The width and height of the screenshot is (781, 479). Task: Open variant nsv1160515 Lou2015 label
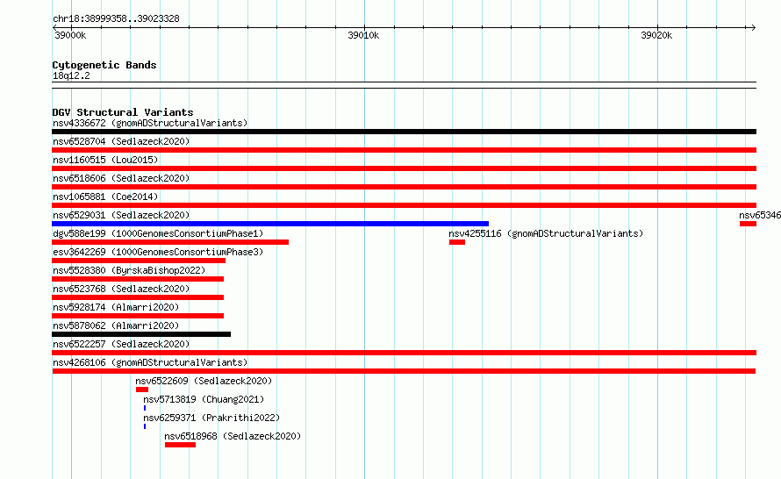tap(105, 160)
